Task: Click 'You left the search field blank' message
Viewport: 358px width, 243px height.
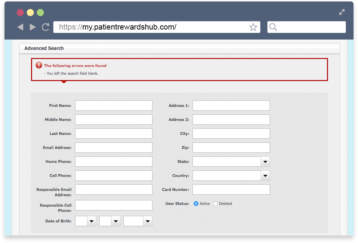Action: [x=72, y=73]
